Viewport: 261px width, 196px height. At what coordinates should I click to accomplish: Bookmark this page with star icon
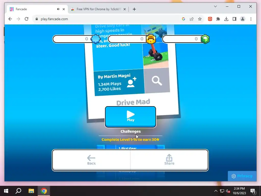pos(200,19)
